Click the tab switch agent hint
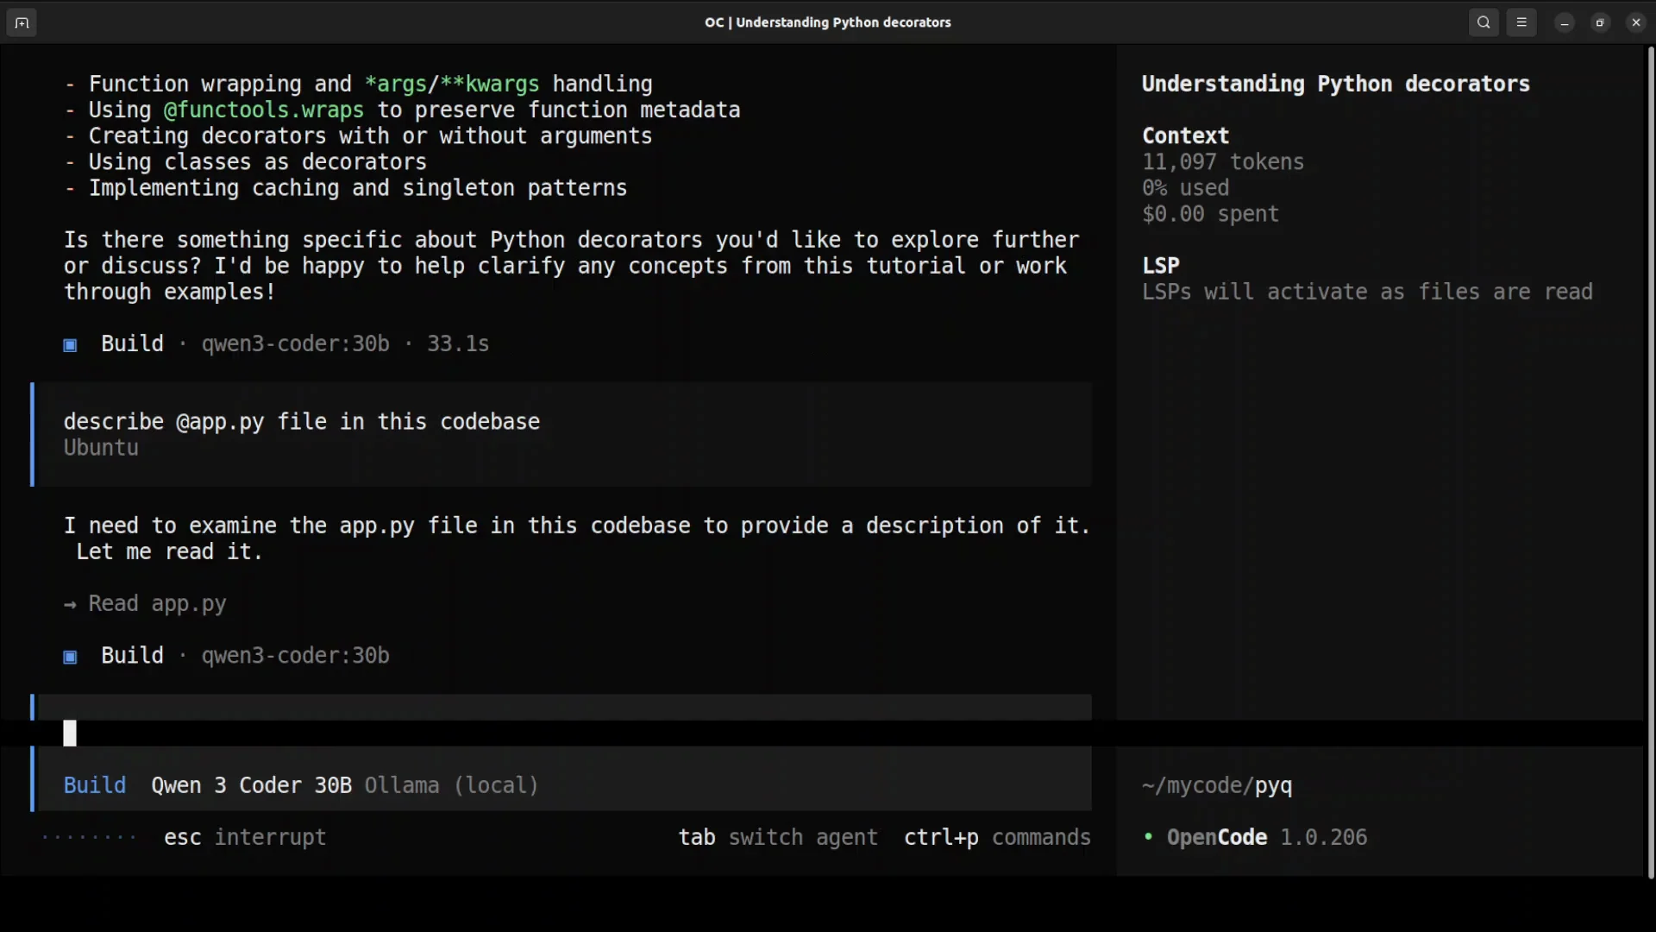Image resolution: width=1656 pixels, height=932 pixels. 778,837
